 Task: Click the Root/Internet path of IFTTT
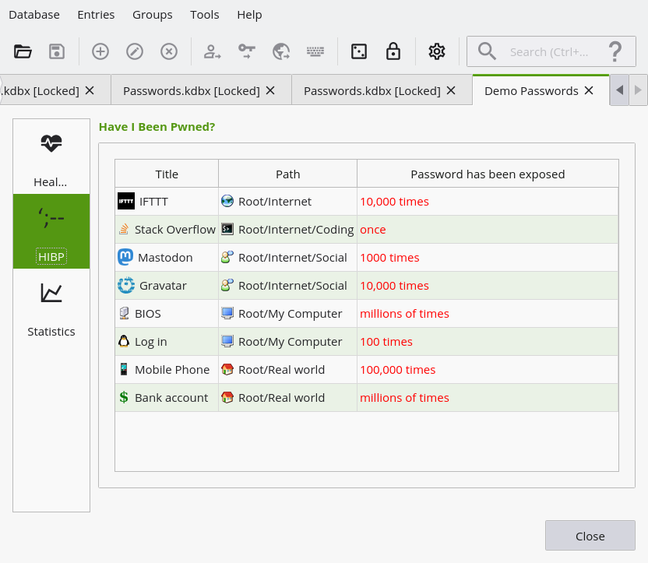tap(275, 202)
